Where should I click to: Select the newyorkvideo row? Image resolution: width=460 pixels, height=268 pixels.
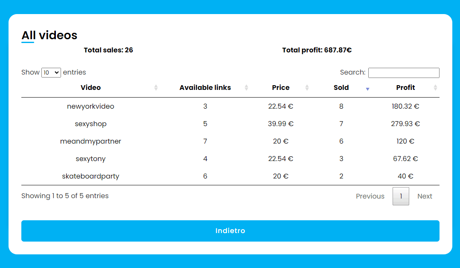230,107
